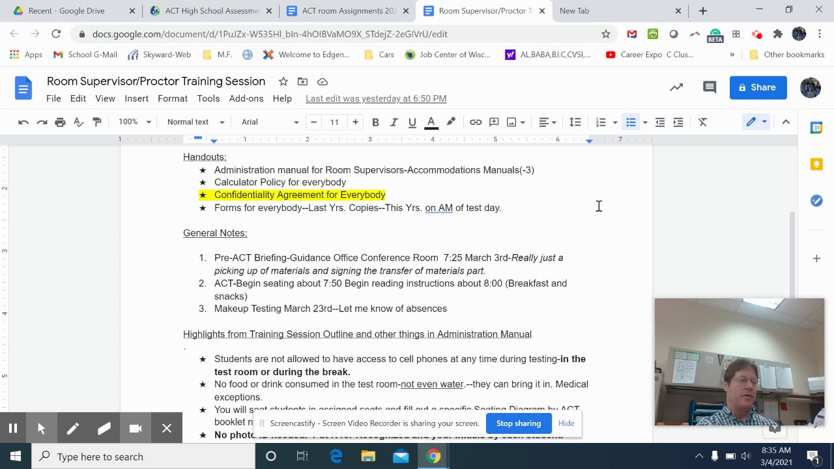Select the Screencastify pen drawing tool
This screenshot has height=469, width=834.
coord(72,428)
